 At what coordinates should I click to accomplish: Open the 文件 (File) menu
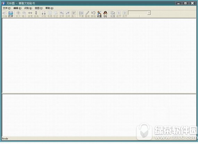coord(7,8)
